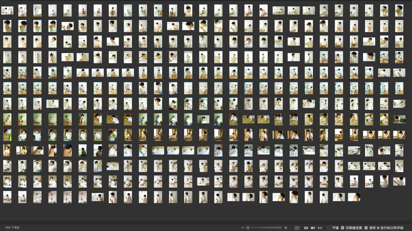Disable 使用 ⌘ 进行标记和评级 checkbox
412x231 pixels.
366,228
